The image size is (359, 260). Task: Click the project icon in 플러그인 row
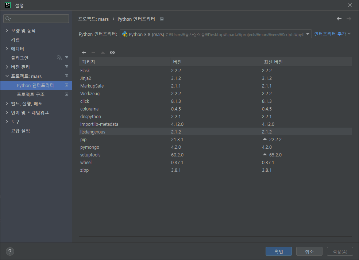coord(67,58)
